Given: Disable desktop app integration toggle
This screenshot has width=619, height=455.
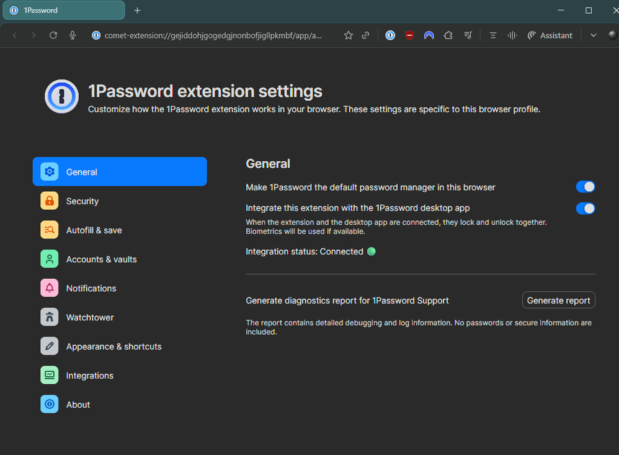Looking at the screenshot, I should coord(585,208).
